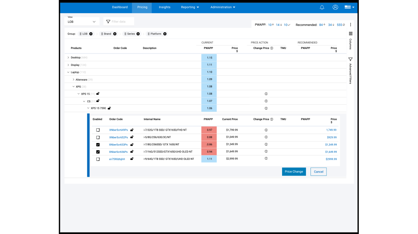
Task: Open the Reporting menu
Action: pos(190,7)
